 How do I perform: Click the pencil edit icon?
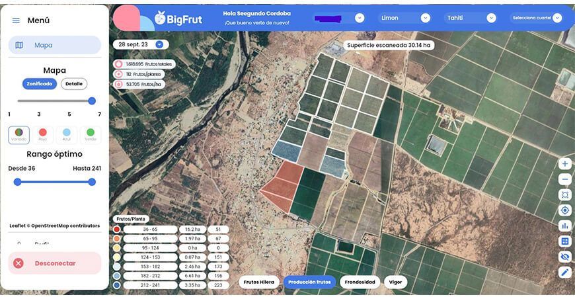point(564,272)
